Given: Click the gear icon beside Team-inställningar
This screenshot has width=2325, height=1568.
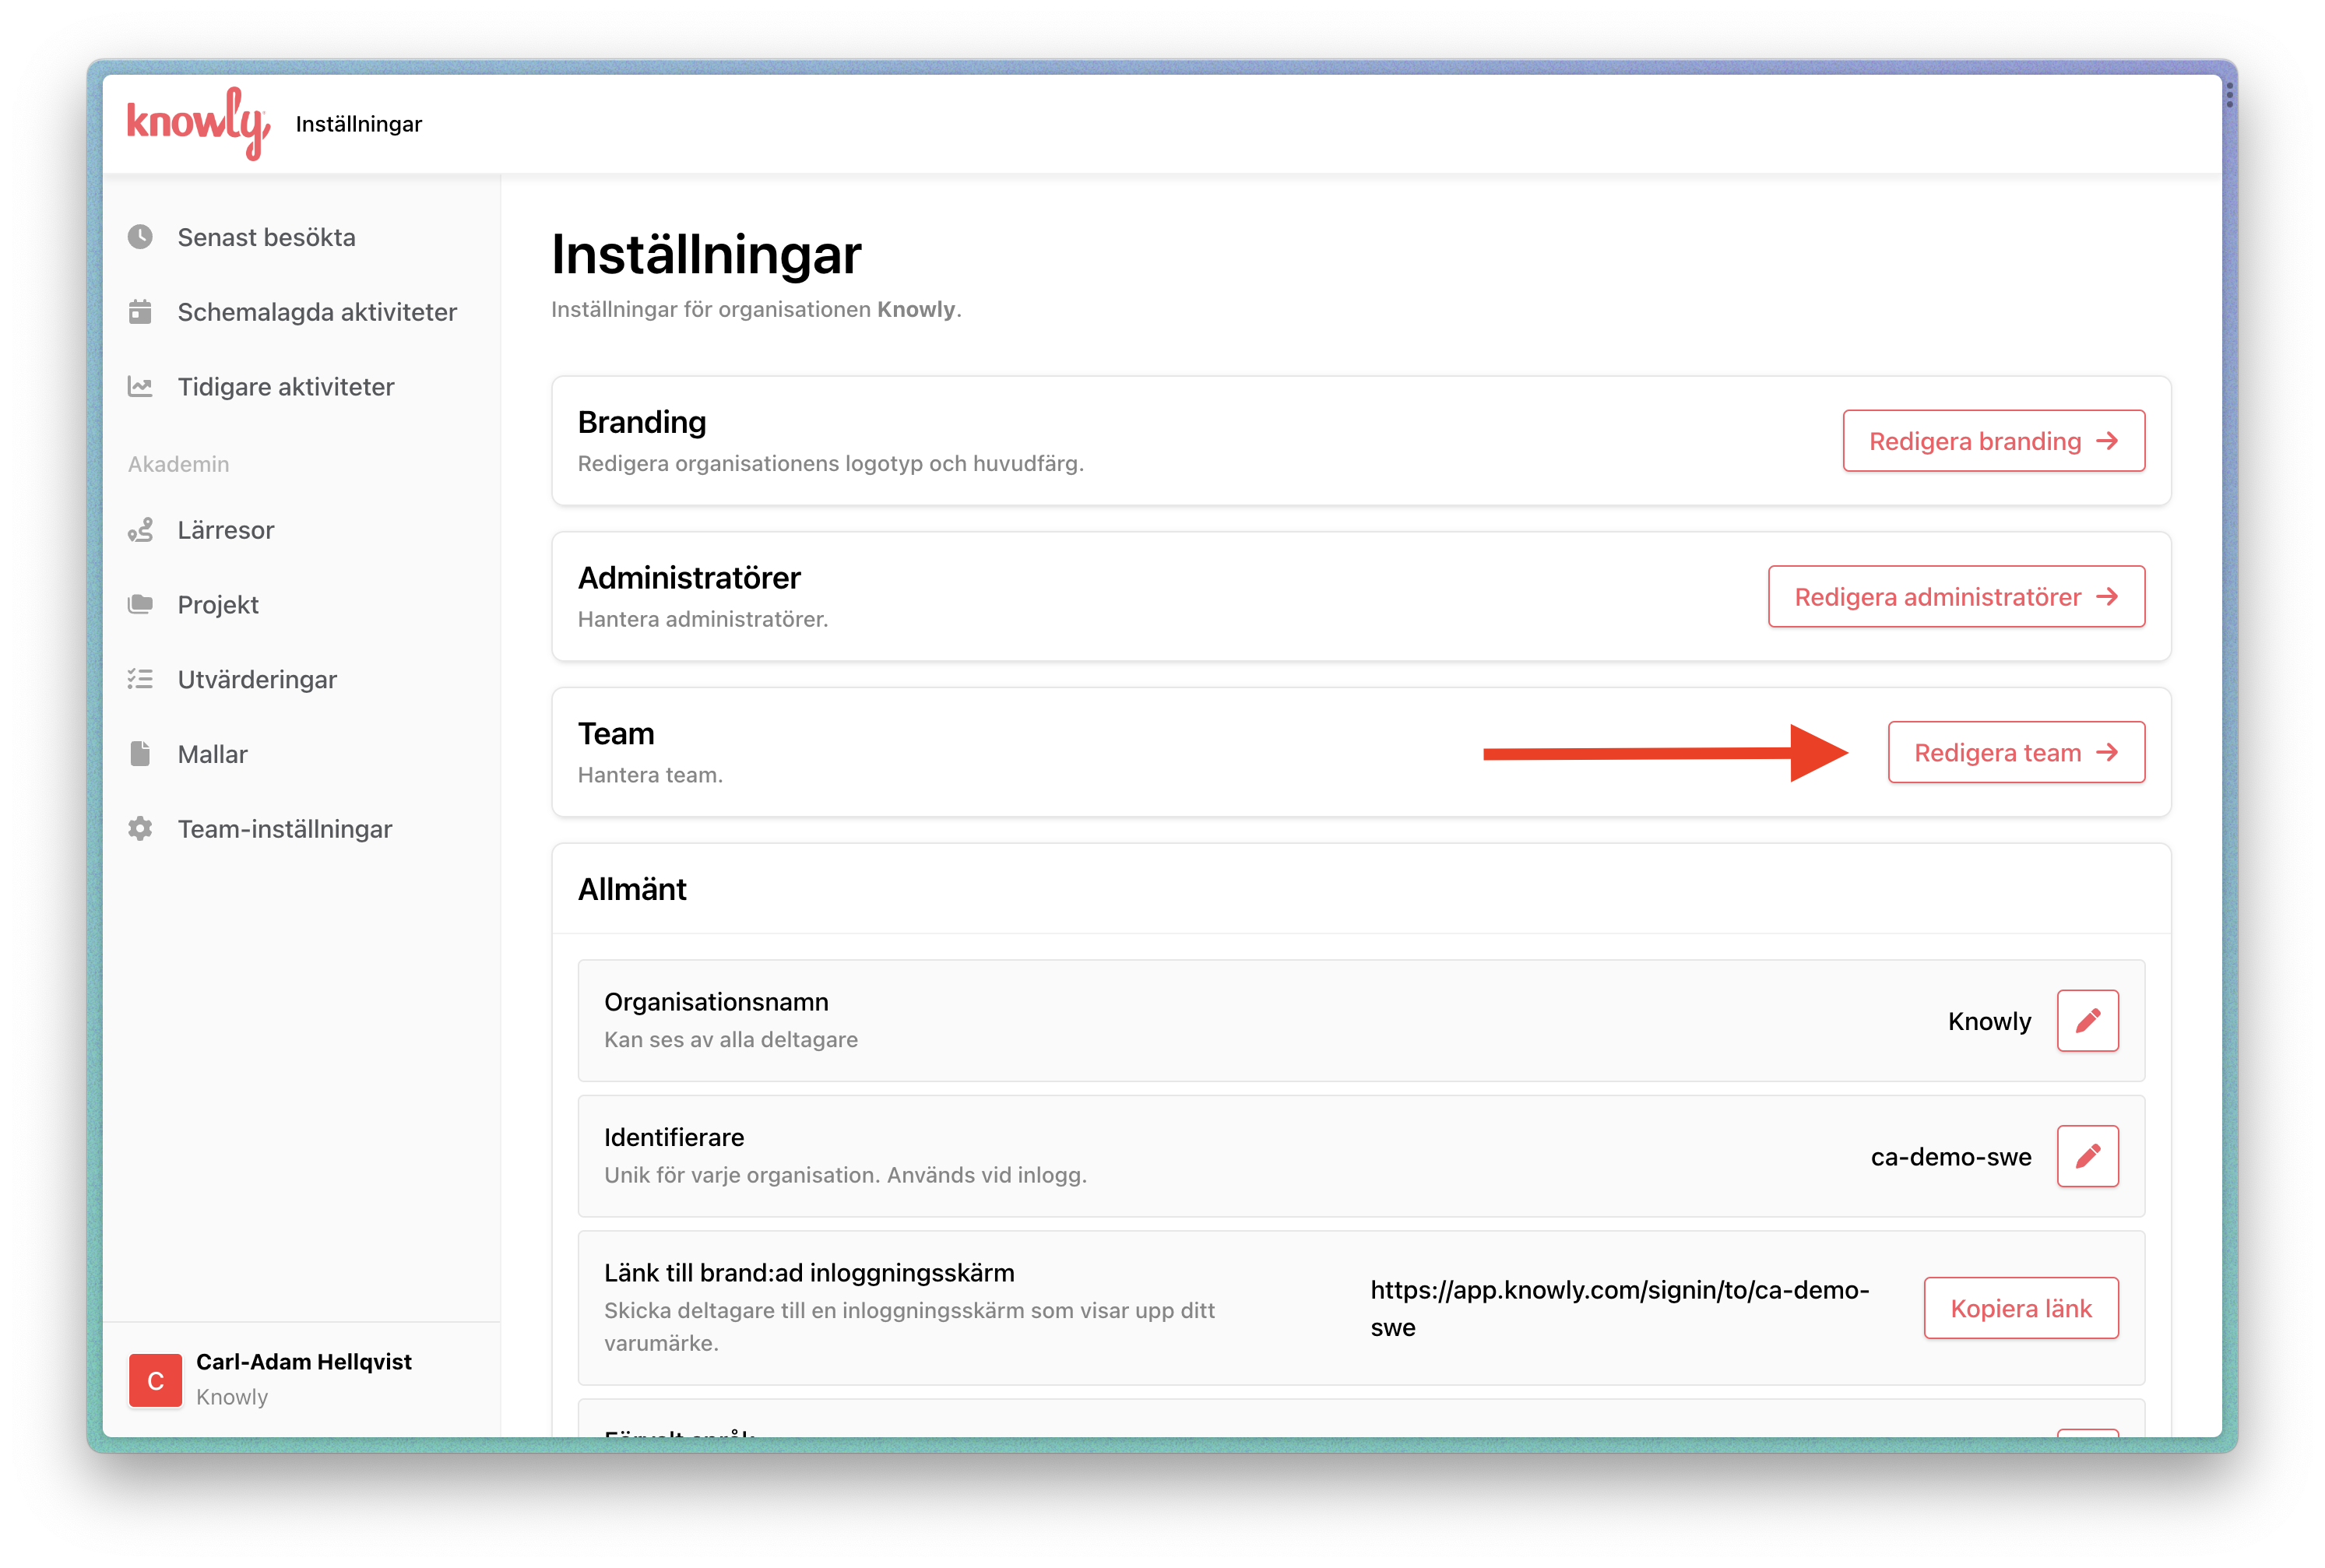Looking at the screenshot, I should click(140, 829).
